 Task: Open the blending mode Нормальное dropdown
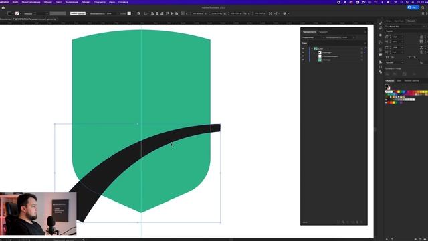pos(314,37)
